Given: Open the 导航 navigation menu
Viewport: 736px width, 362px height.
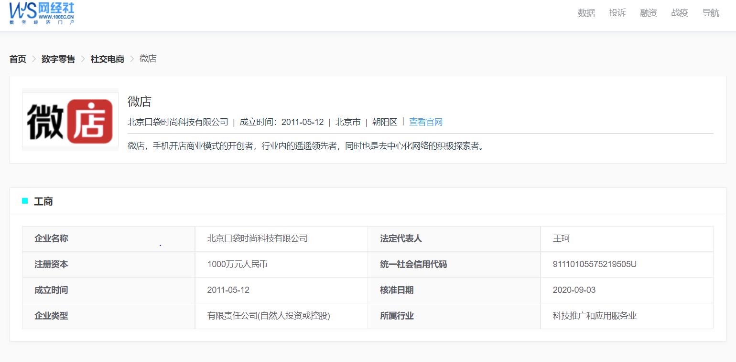Looking at the screenshot, I should point(711,13).
